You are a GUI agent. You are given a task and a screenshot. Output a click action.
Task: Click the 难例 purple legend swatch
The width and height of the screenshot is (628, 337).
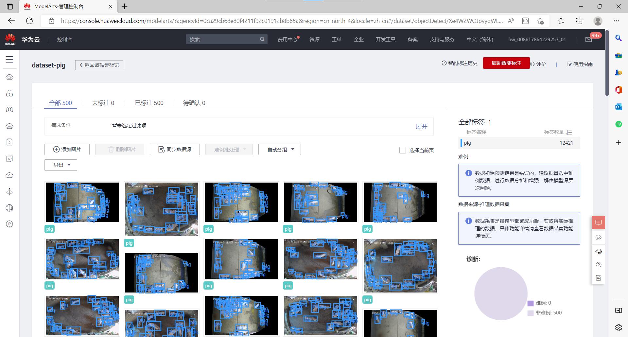531,303
